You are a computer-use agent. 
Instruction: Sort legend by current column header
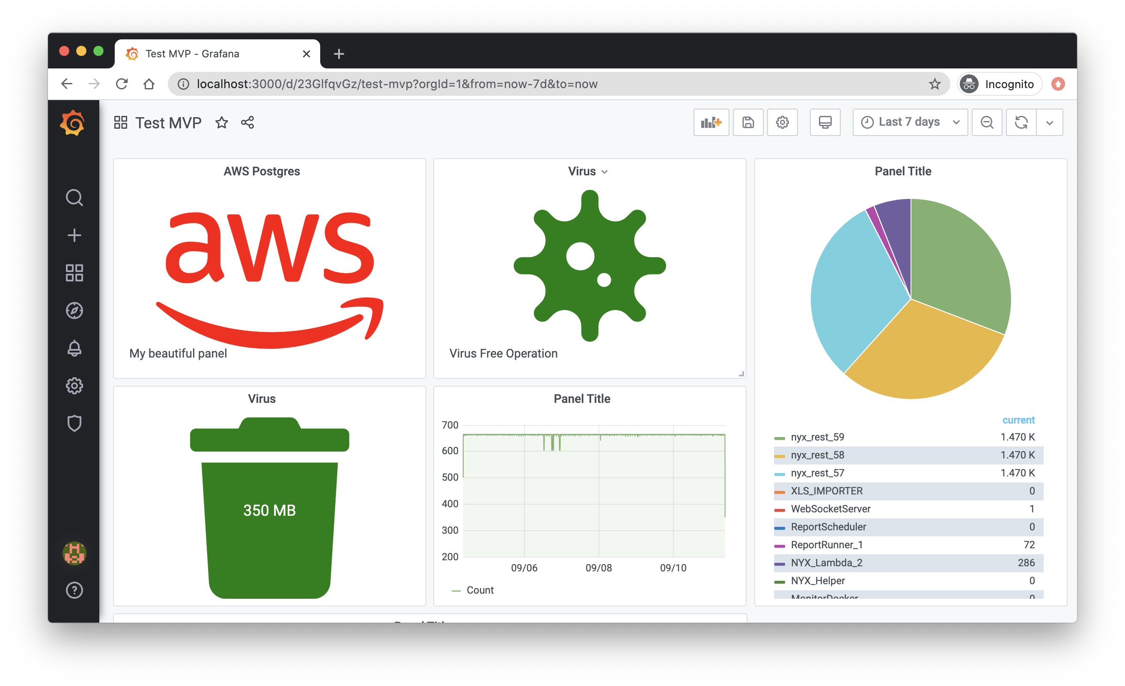[x=1018, y=420]
